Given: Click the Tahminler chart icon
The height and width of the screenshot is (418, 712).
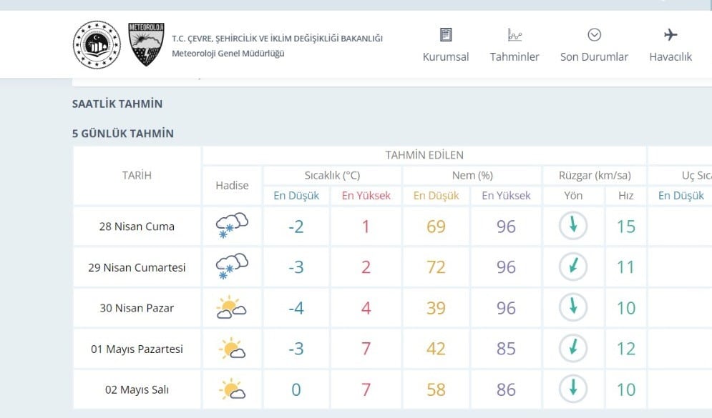Looking at the screenshot, I should click(515, 35).
